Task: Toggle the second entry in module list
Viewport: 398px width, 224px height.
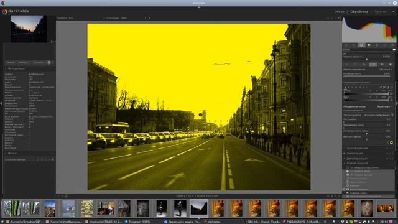Action: point(348,172)
